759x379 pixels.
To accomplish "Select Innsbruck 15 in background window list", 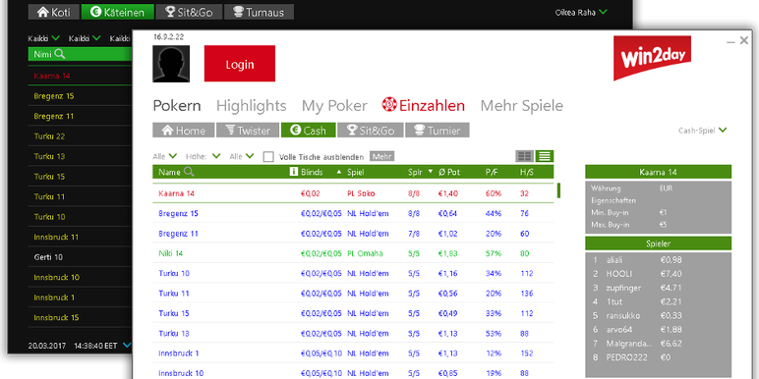I will [x=80, y=317].
